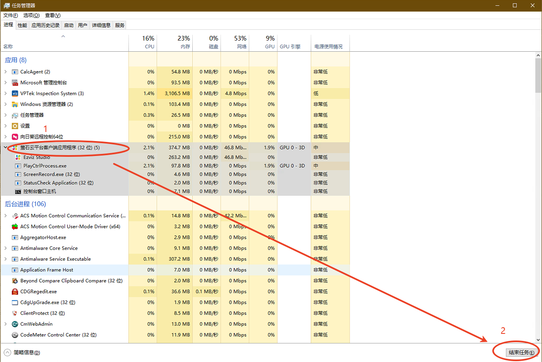The image size is (542, 362).
Task: Click the 结束任务(E) button
Action: pyautogui.click(x=522, y=352)
